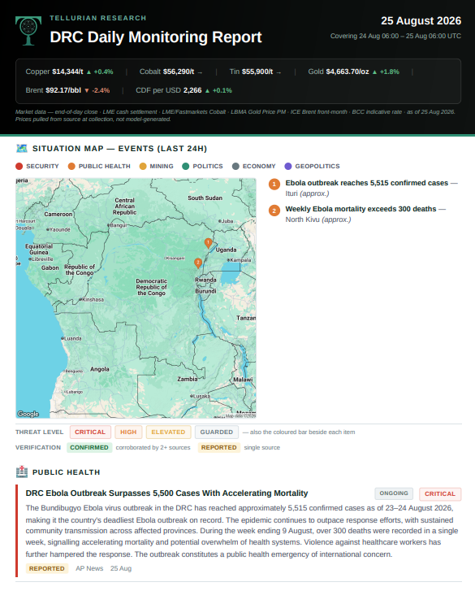Screen dimensions: 475x591
Task: Click the purple Geopolitics legend dot
Action: [288, 166]
